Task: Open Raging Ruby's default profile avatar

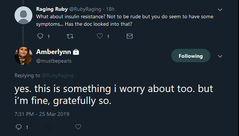Action: click(23, 15)
